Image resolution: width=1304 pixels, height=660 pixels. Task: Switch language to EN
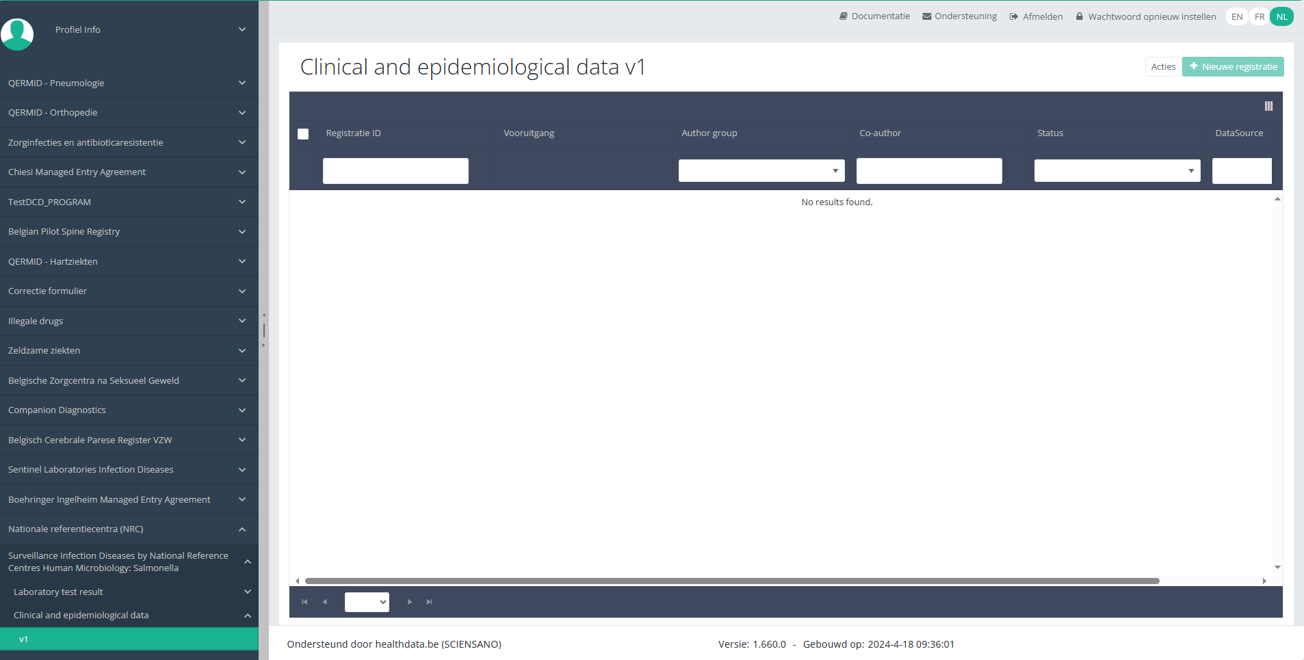pos(1236,17)
